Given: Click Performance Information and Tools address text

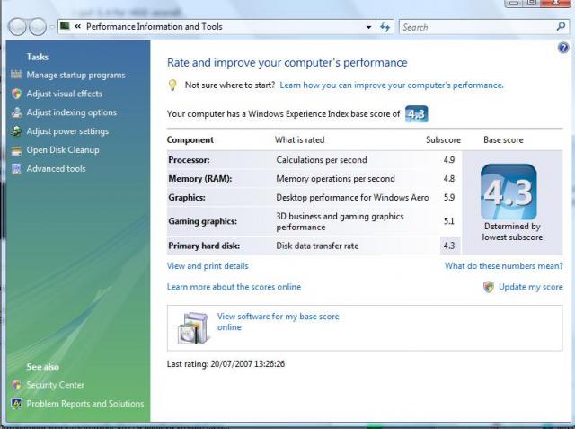Looking at the screenshot, I should (155, 27).
